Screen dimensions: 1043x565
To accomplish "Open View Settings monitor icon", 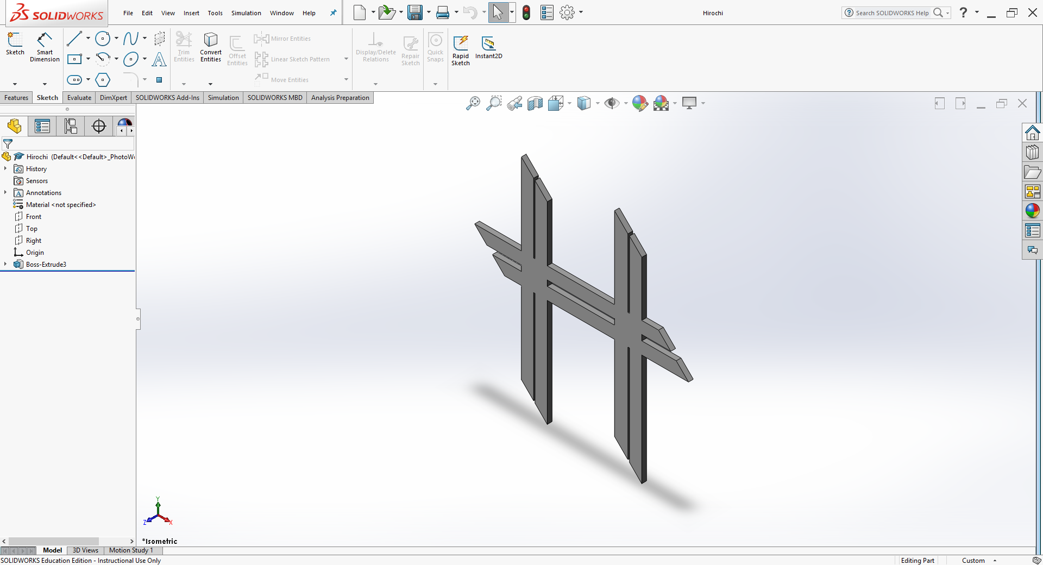I will pos(689,103).
